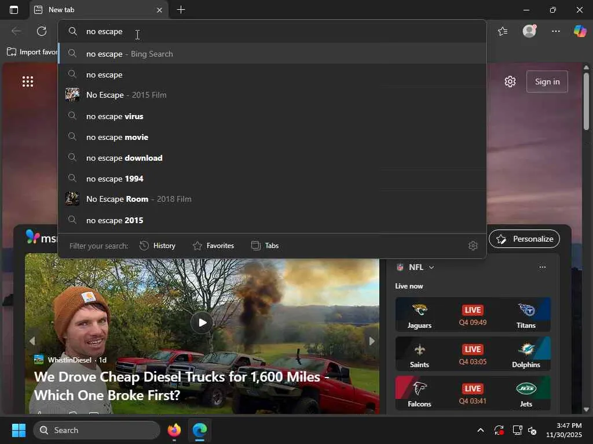The width and height of the screenshot is (593, 444).
Task: Click the Personalize button
Action: pyautogui.click(x=524, y=239)
